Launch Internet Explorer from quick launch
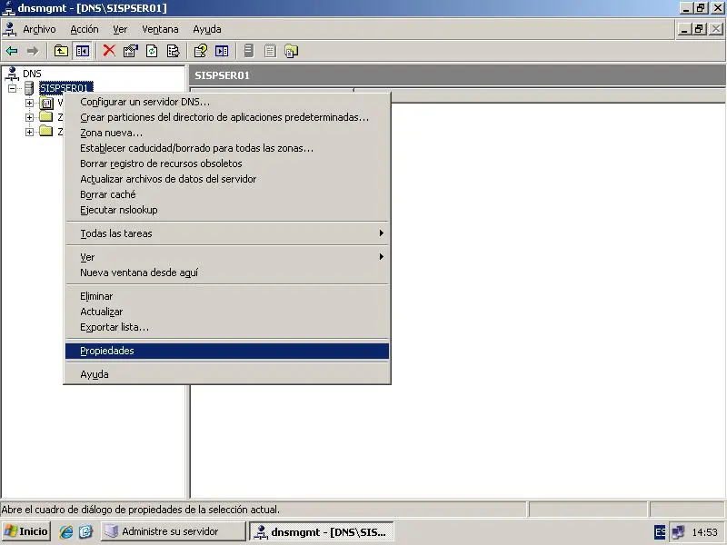The width and height of the screenshot is (727, 545). coord(65,531)
